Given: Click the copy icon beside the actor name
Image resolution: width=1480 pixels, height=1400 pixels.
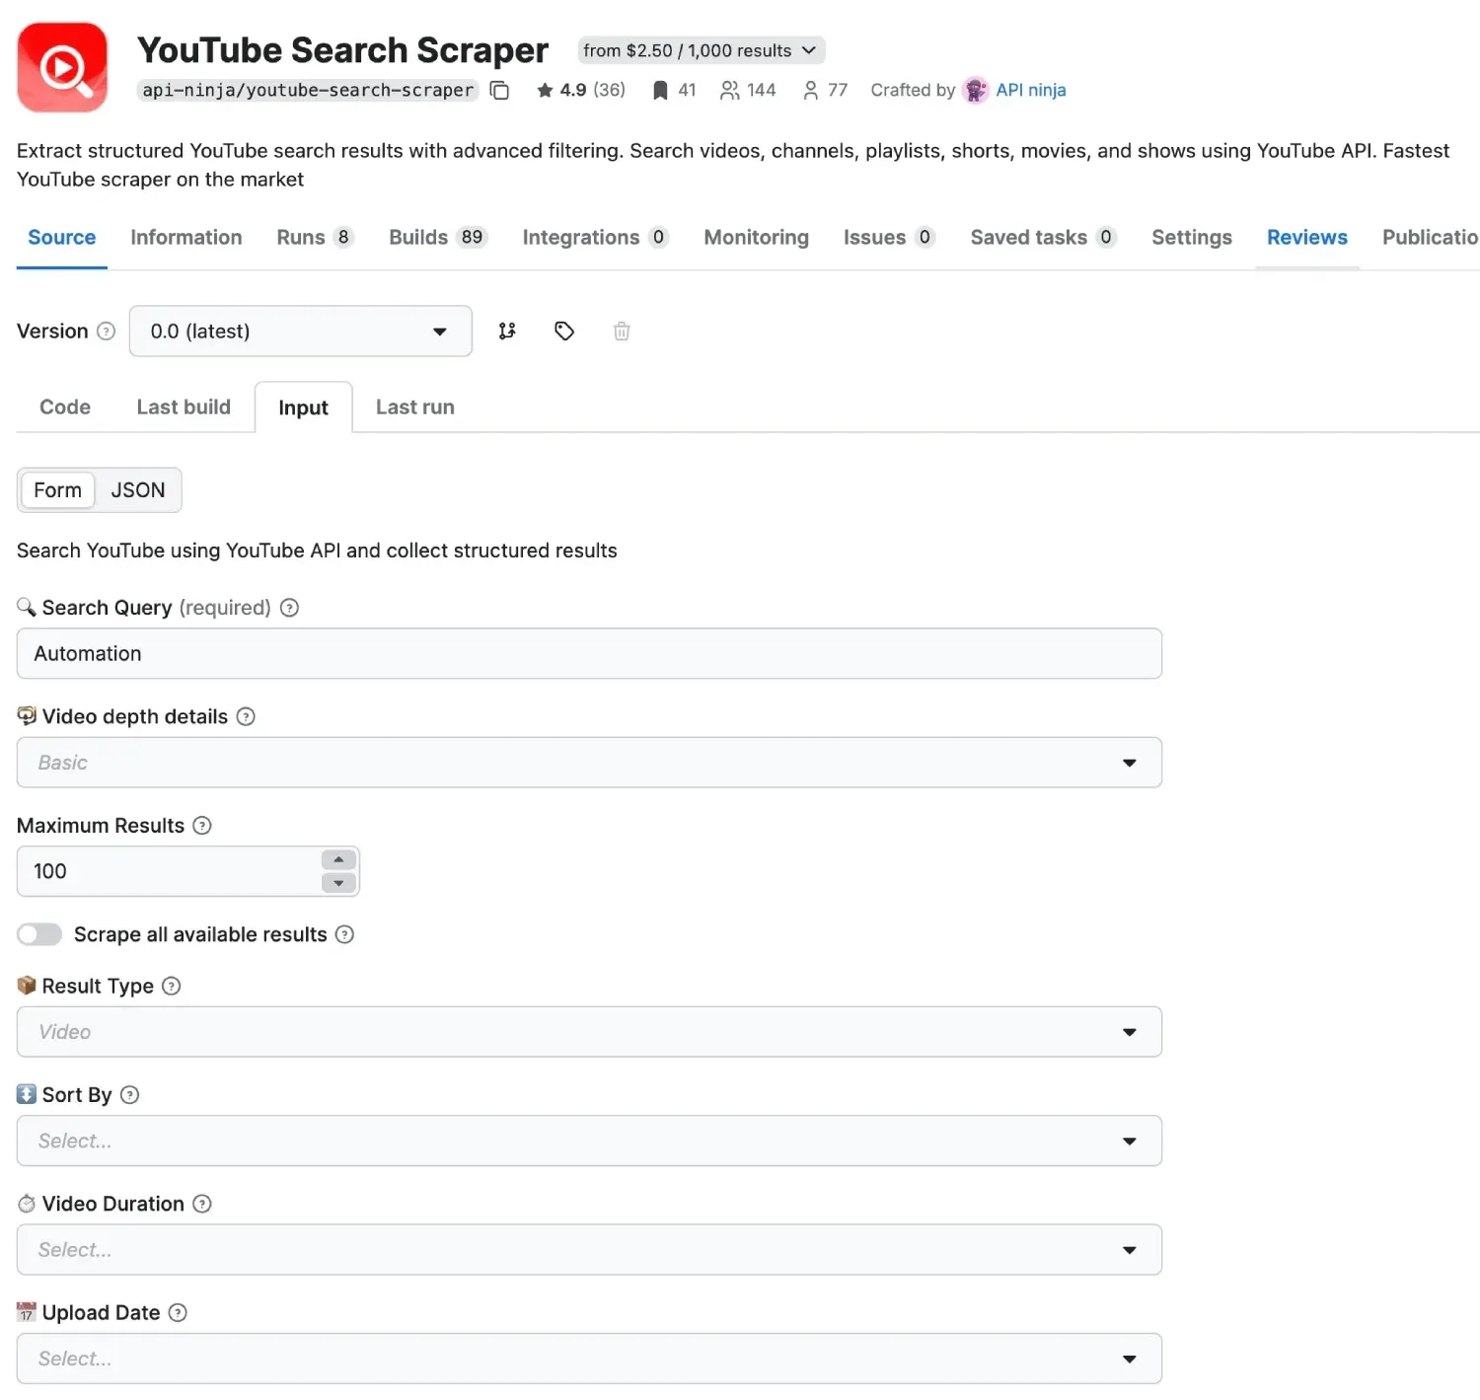Looking at the screenshot, I should point(499,90).
